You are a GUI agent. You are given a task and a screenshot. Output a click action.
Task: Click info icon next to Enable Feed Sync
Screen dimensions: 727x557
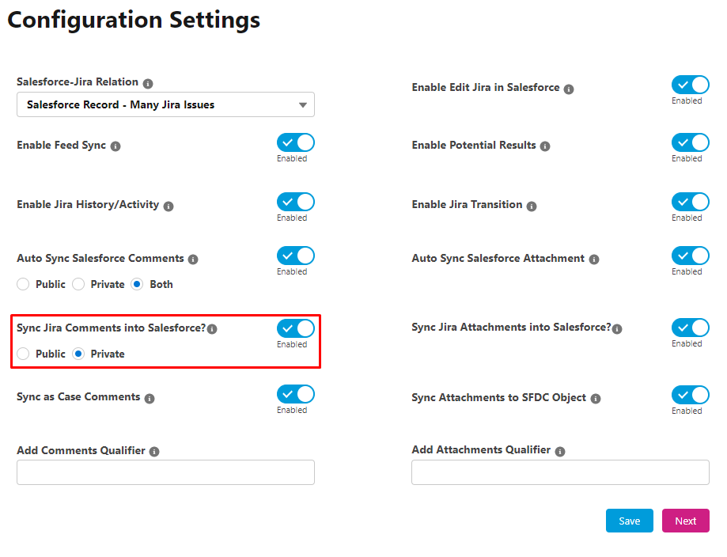point(115,146)
